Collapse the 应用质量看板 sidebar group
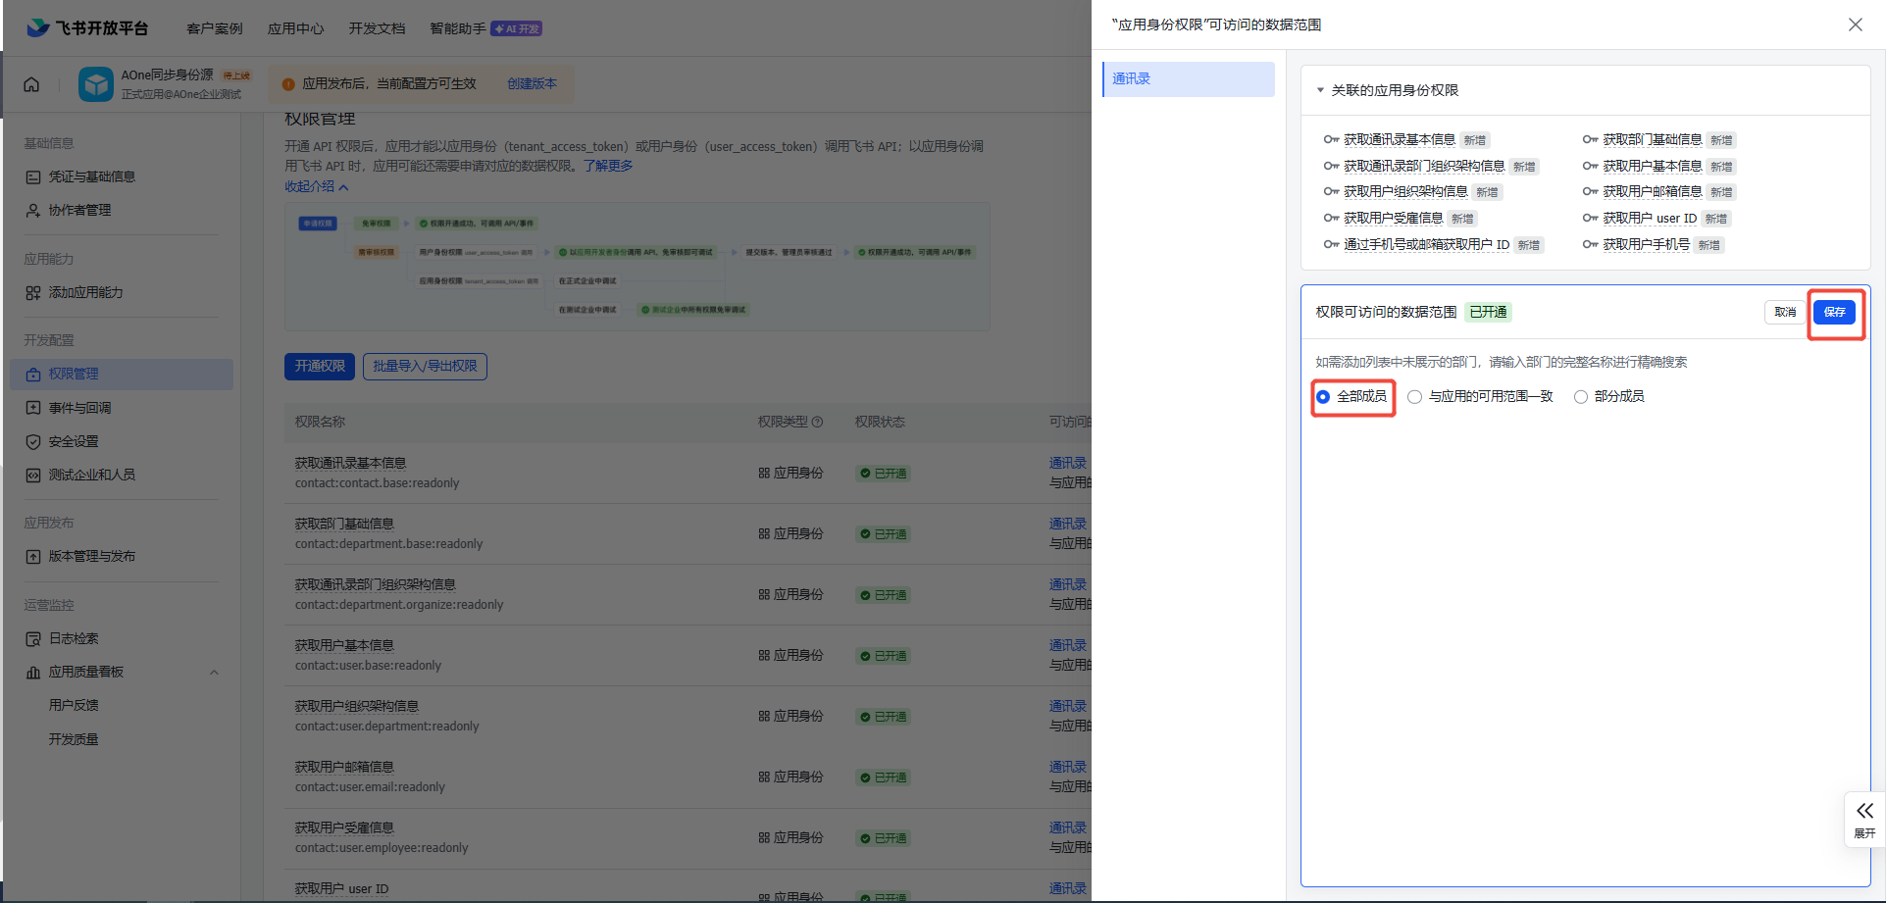The image size is (1886, 903). 214,673
